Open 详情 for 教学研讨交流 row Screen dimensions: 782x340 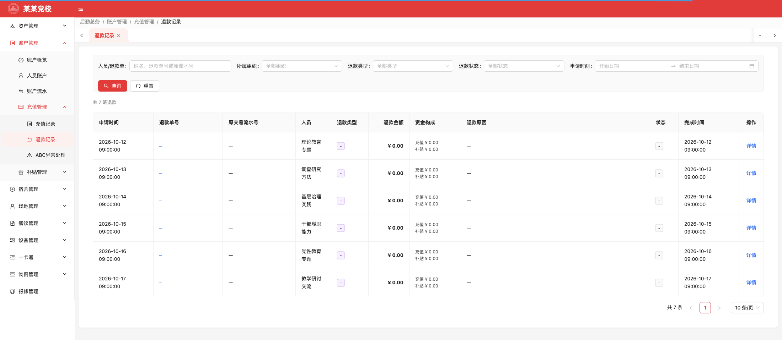point(751,283)
